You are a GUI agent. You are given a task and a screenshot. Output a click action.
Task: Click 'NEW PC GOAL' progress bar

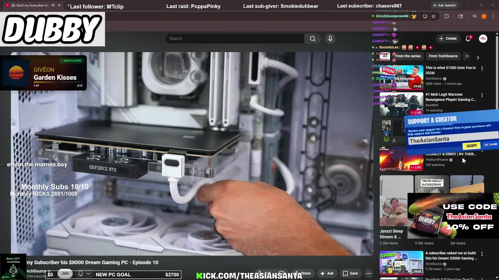(113, 275)
